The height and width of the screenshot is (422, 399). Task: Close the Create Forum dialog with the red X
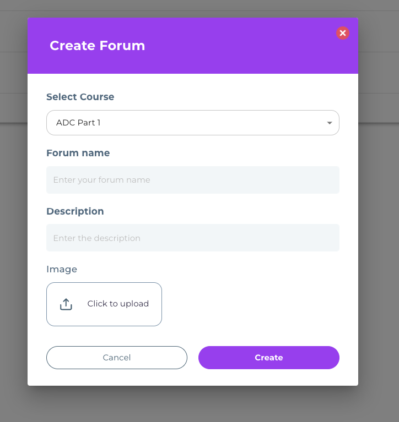point(343,33)
